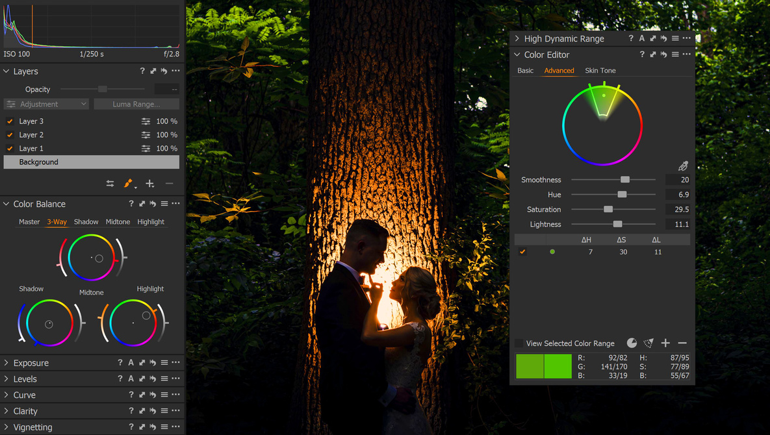Switch to Skin Tone tab
This screenshot has width=770, height=435.
tap(600, 70)
